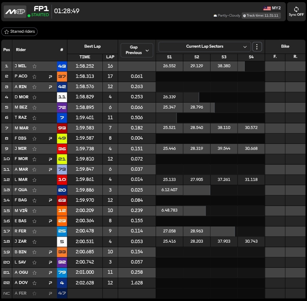307x301 pixels.
Task: Open the Gap Previous dropdown
Action: coord(136,50)
